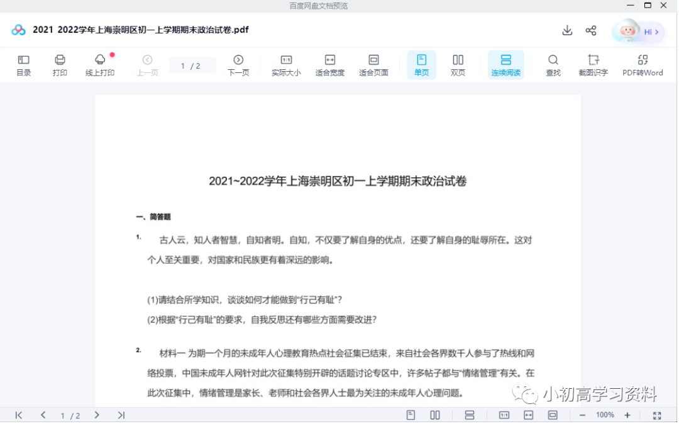The height and width of the screenshot is (424, 679).
Task: Go to next page in bottom bar
Action: [x=97, y=415]
